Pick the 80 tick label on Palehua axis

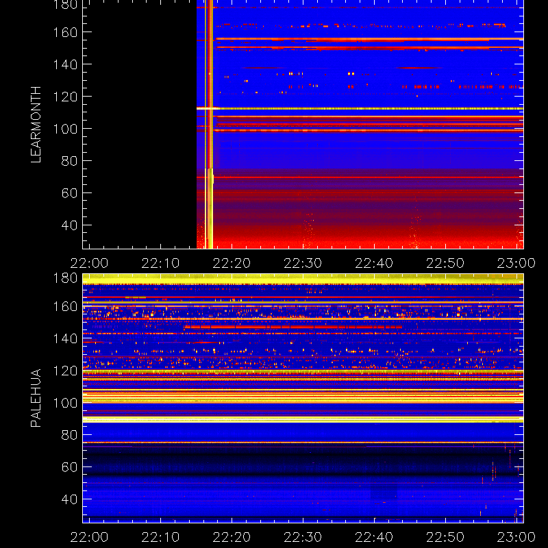click(x=69, y=435)
